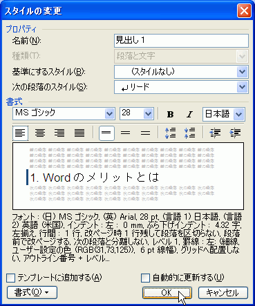This screenshot has height=306, width=255.
Task: Open the 書式(O) menu button
Action: [32, 293]
